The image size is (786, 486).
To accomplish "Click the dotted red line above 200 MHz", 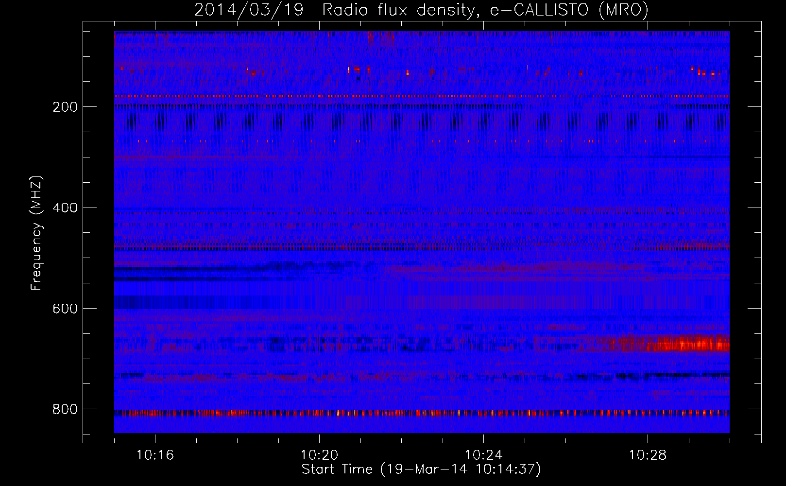I will click(x=422, y=96).
